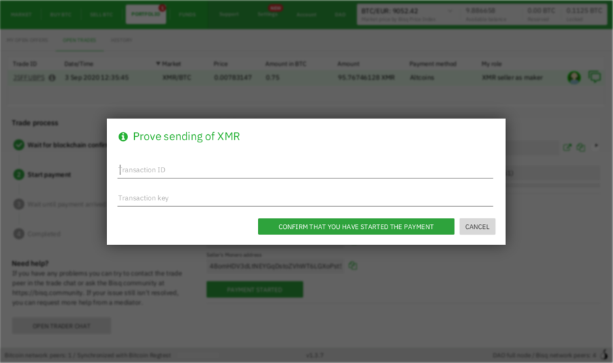Sort trades by the Market column
The width and height of the screenshot is (613, 363).
(x=171, y=64)
